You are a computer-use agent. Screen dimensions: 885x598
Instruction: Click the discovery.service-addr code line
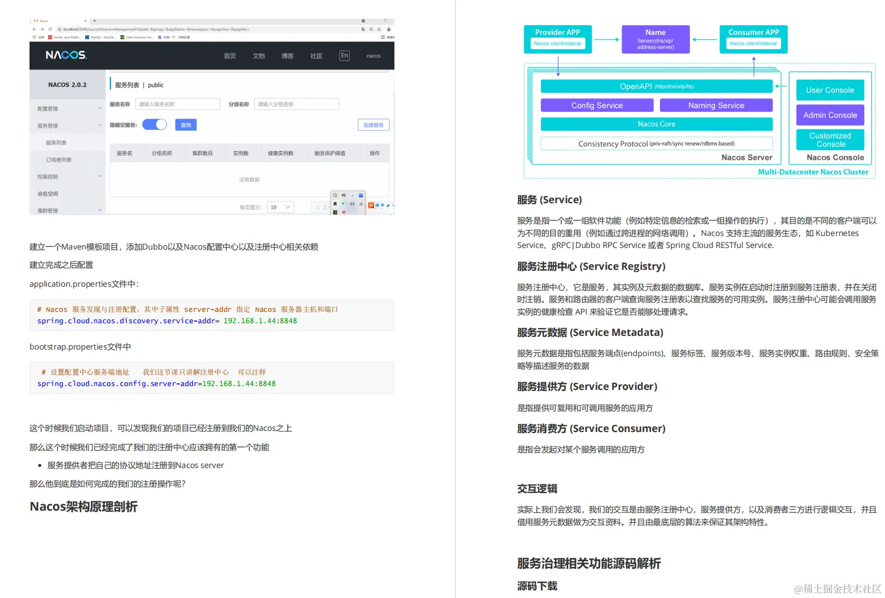click(167, 321)
